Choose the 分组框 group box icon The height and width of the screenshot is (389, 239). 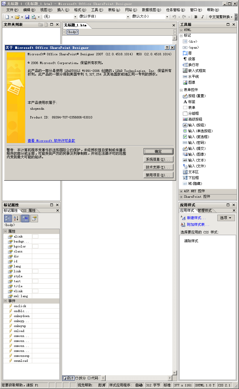(x=185, y=113)
